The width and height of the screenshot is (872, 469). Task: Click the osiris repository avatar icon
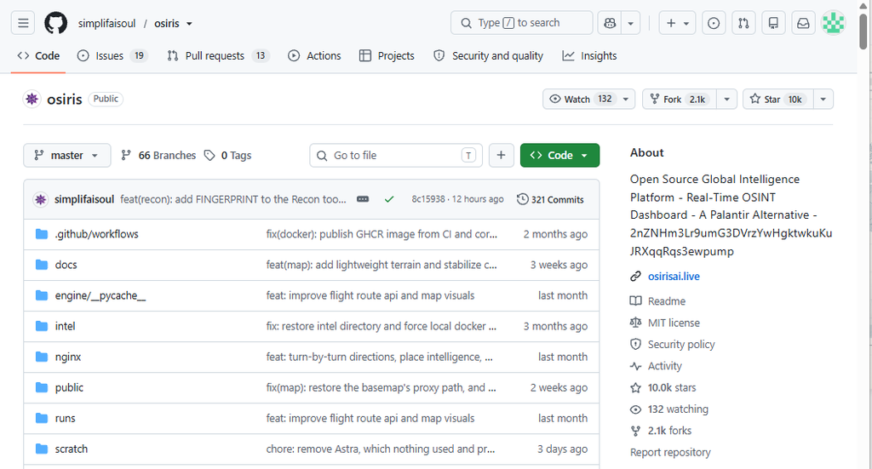[32, 99]
